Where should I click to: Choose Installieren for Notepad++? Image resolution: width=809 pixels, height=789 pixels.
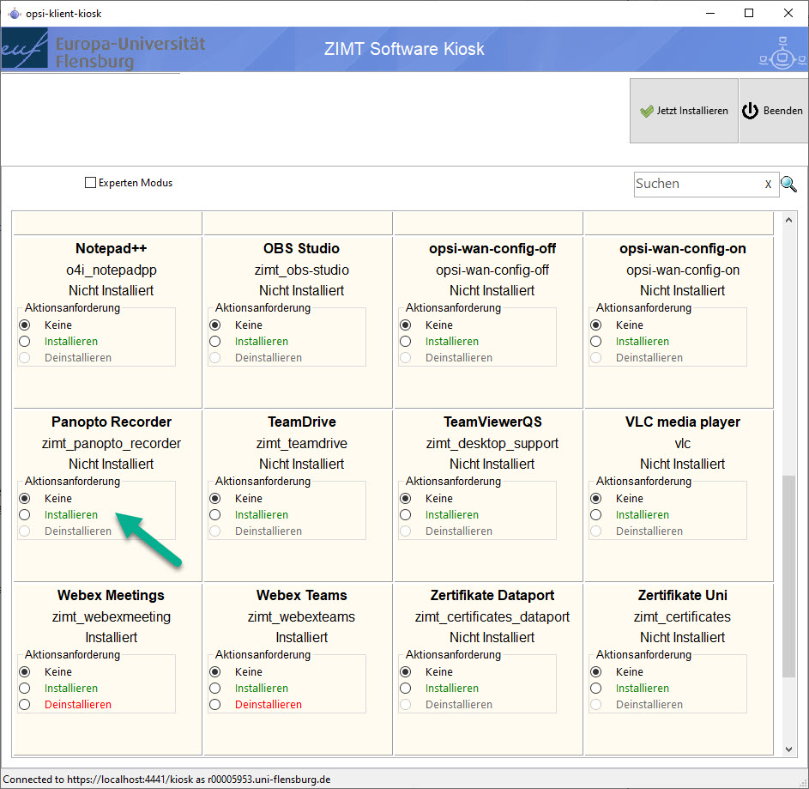coord(25,342)
